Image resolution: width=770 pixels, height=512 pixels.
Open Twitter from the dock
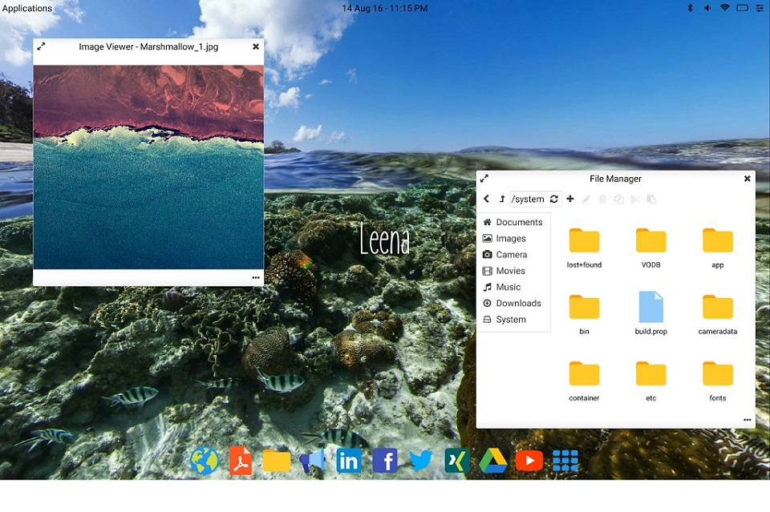click(421, 461)
